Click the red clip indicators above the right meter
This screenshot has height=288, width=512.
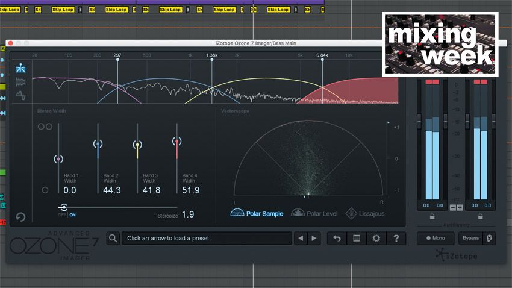pyautogui.click(x=481, y=81)
